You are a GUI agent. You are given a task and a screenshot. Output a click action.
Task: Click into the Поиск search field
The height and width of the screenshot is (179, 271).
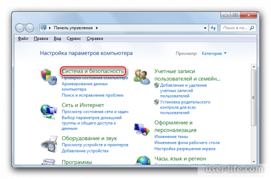click(x=235, y=28)
